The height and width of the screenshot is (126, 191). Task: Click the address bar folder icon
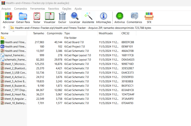pyautogui.click(x=12, y=28)
